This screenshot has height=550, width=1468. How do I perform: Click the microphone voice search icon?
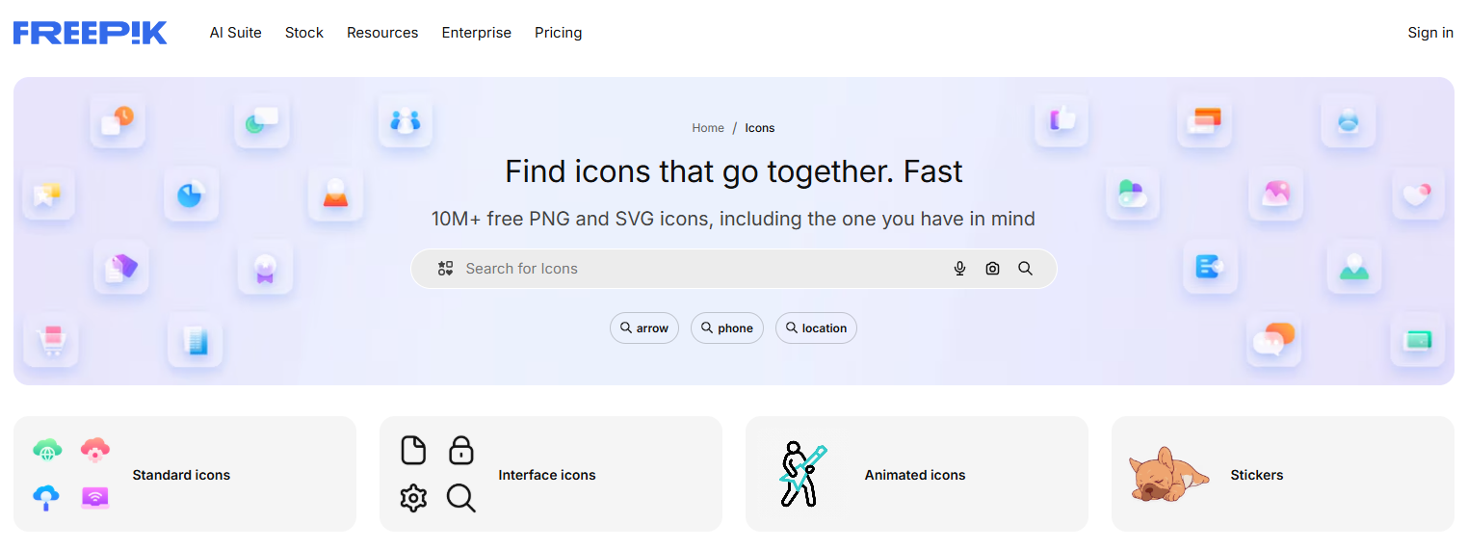(959, 269)
